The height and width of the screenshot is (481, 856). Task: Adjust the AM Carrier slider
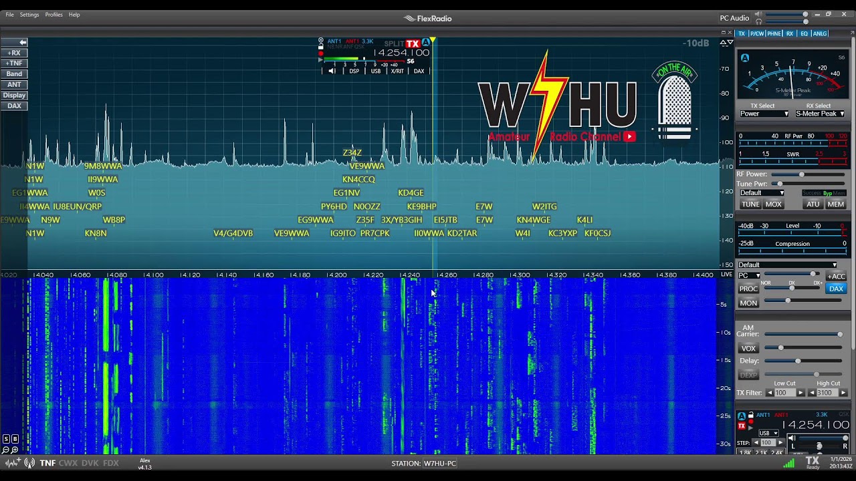pos(804,334)
